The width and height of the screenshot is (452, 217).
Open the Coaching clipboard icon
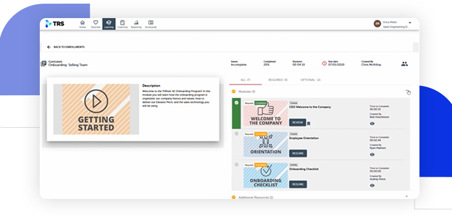point(122,24)
